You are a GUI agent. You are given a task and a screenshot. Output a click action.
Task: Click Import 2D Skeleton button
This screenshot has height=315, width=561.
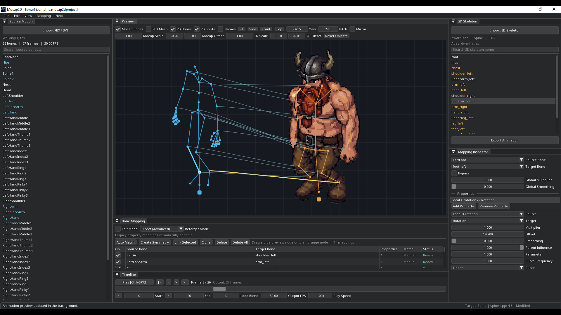point(505,30)
